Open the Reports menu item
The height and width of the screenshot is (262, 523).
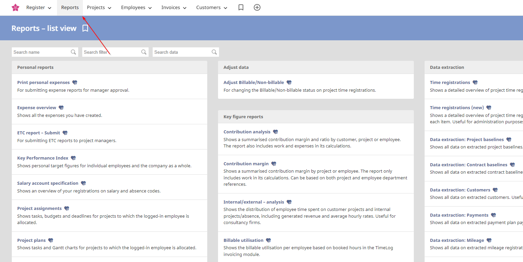pos(70,7)
